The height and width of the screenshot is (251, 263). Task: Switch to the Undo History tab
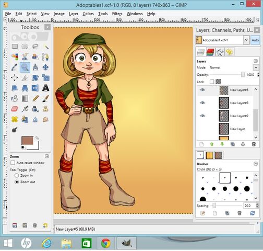pos(229,52)
